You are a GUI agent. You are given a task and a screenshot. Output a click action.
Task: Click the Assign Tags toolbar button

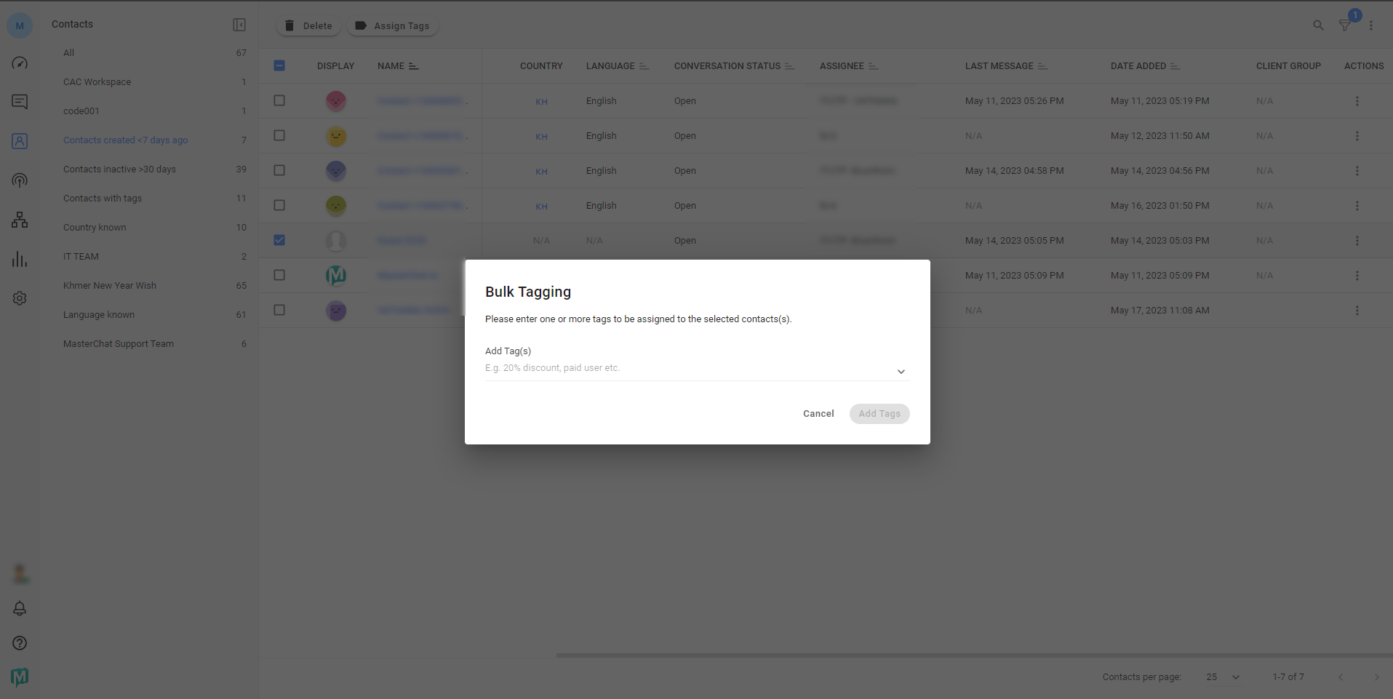click(x=393, y=25)
